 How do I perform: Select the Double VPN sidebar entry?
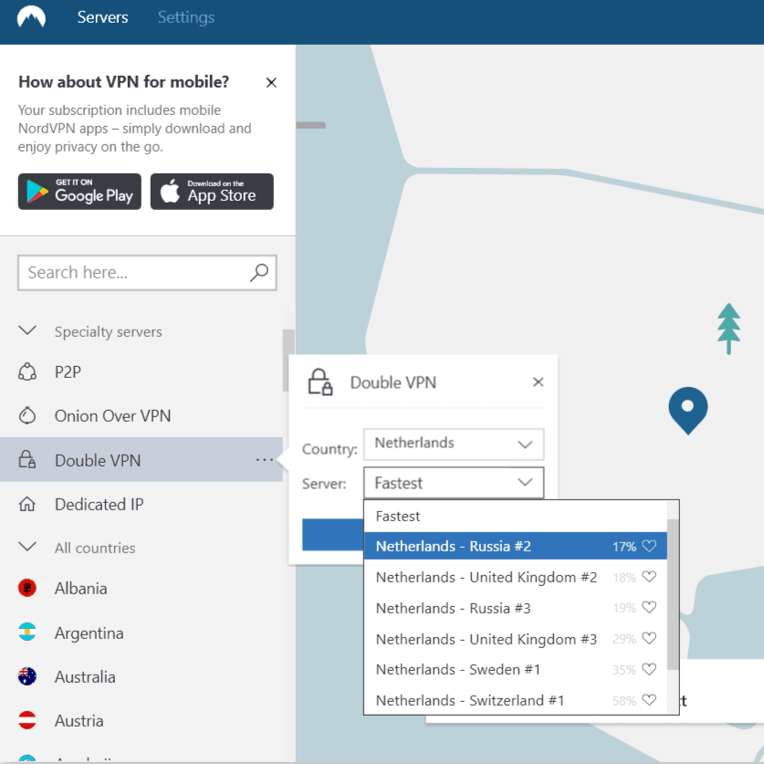(141, 459)
